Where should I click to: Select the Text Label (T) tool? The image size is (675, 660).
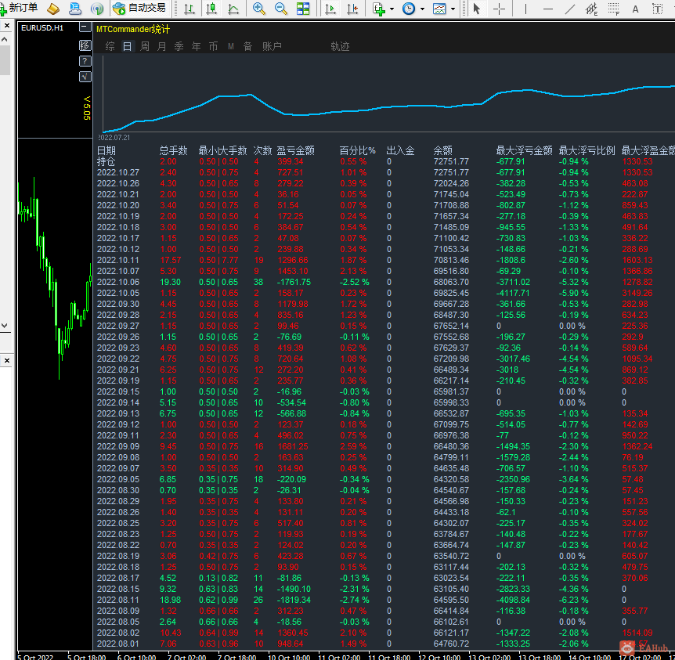pyautogui.click(x=657, y=9)
